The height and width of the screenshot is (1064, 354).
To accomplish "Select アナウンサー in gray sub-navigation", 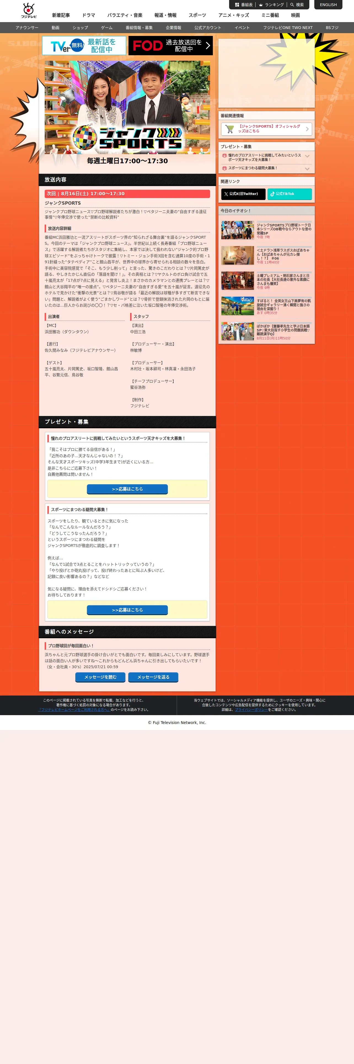I will (x=27, y=28).
